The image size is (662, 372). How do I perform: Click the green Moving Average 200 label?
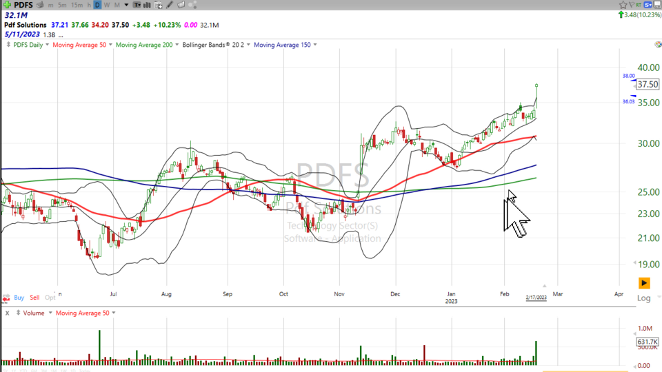click(x=144, y=45)
